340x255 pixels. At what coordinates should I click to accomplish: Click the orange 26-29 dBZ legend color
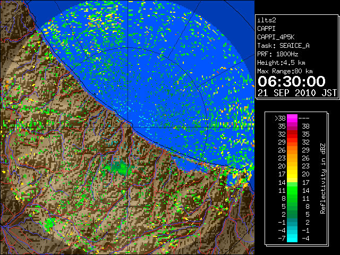click(x=292, y=150)
